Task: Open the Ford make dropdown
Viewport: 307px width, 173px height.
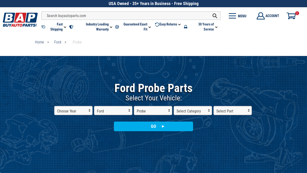Action: 113,111
